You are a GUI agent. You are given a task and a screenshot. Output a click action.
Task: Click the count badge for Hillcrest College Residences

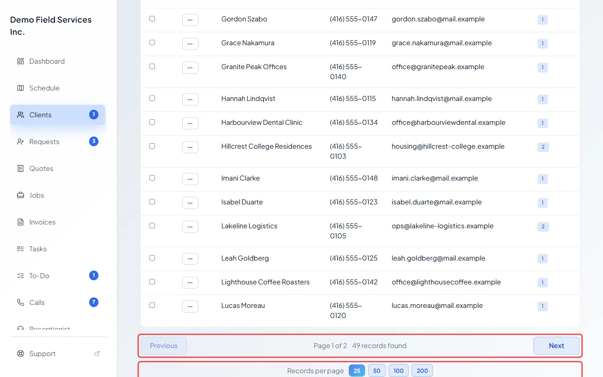click(x=543, y=147)
